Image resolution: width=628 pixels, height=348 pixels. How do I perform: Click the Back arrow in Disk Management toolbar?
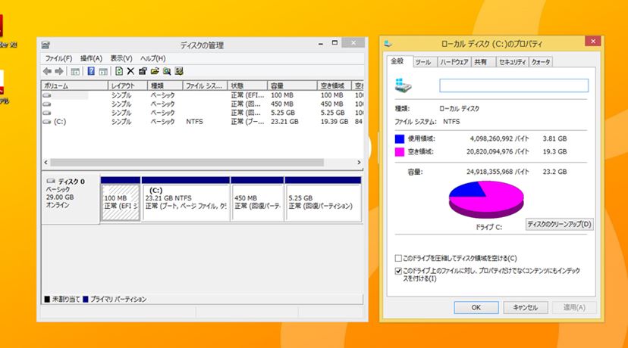click(x=47, y=71)
